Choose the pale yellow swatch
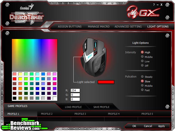This screenshot has width=175, height=131. [x=20, y=74]
